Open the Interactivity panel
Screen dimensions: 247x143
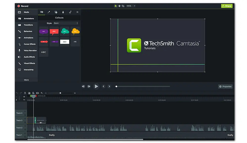pos(26,70)
